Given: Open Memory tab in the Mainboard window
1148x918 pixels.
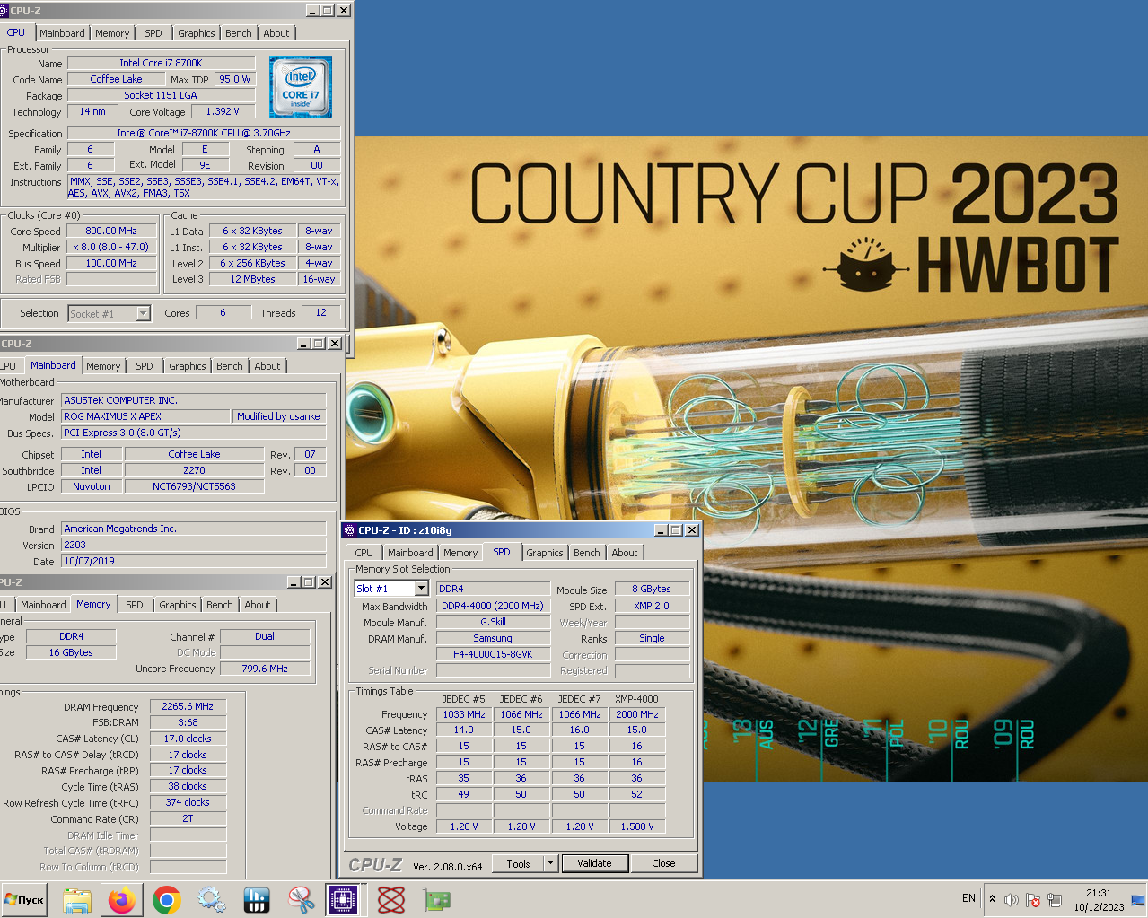Looking at the screenshot, I should tap(103, 366).
